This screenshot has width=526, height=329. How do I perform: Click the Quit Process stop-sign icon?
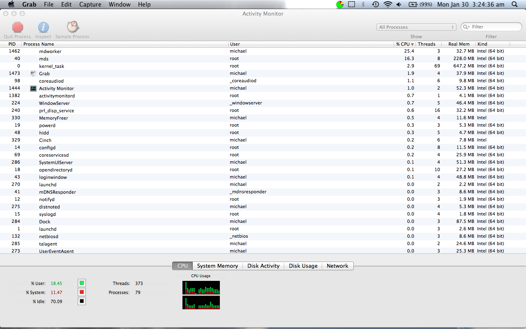tap(18, 27)
